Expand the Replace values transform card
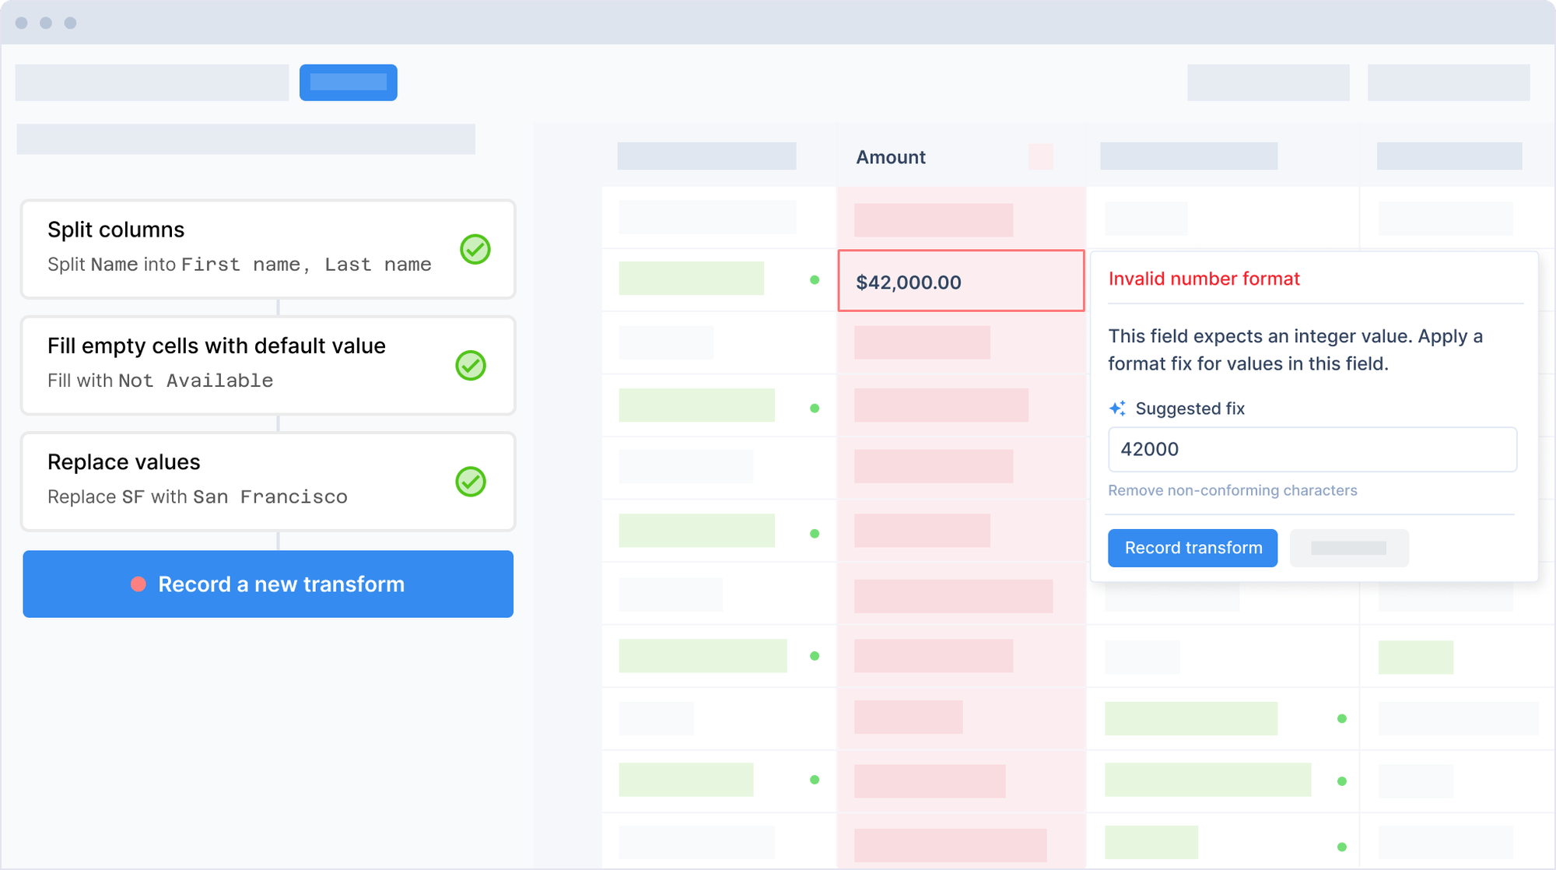The image size is (1556, 870). (x=268, y=482)
